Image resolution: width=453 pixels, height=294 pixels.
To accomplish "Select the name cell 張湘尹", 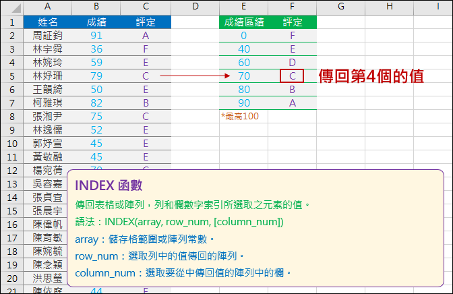I will [47, 117].
